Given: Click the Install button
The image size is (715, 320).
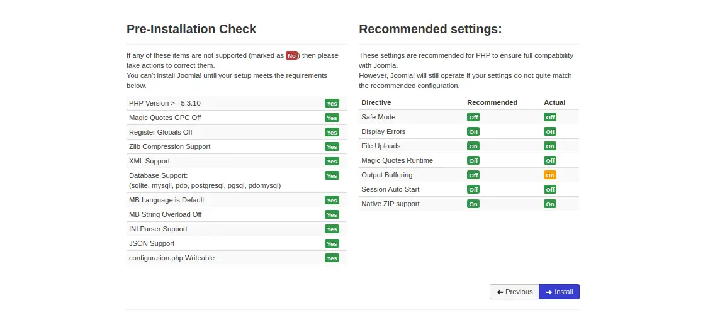Looking at the screenshot, I should (559, 292).
